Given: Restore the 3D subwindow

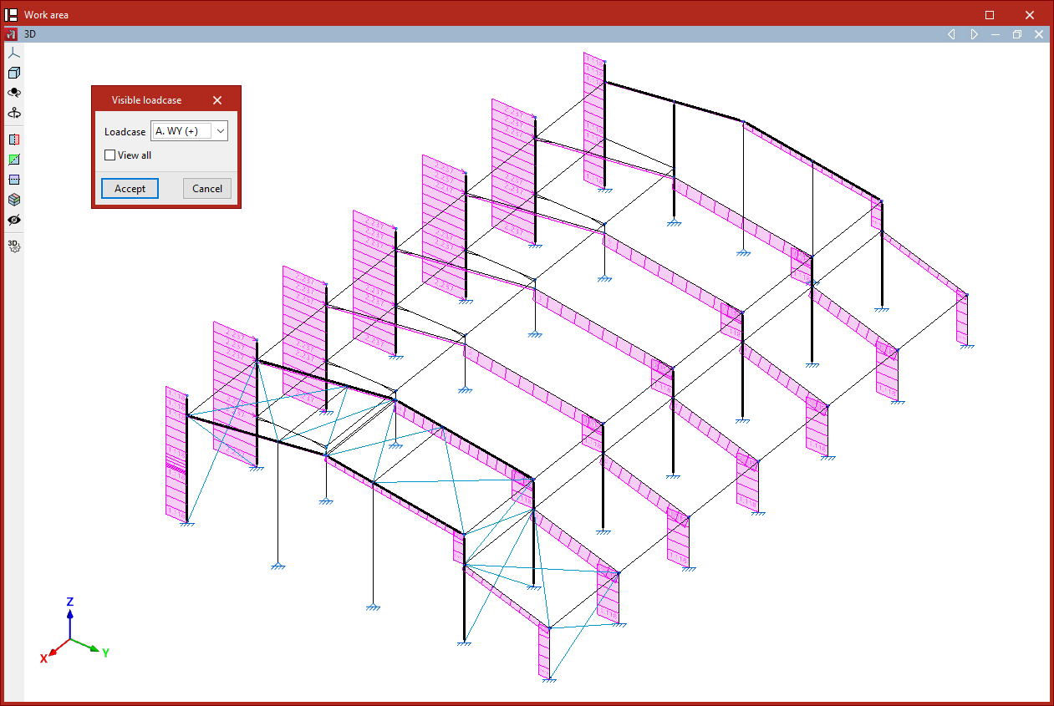Looking at the screenshot, I should [x=1017, y=34].
